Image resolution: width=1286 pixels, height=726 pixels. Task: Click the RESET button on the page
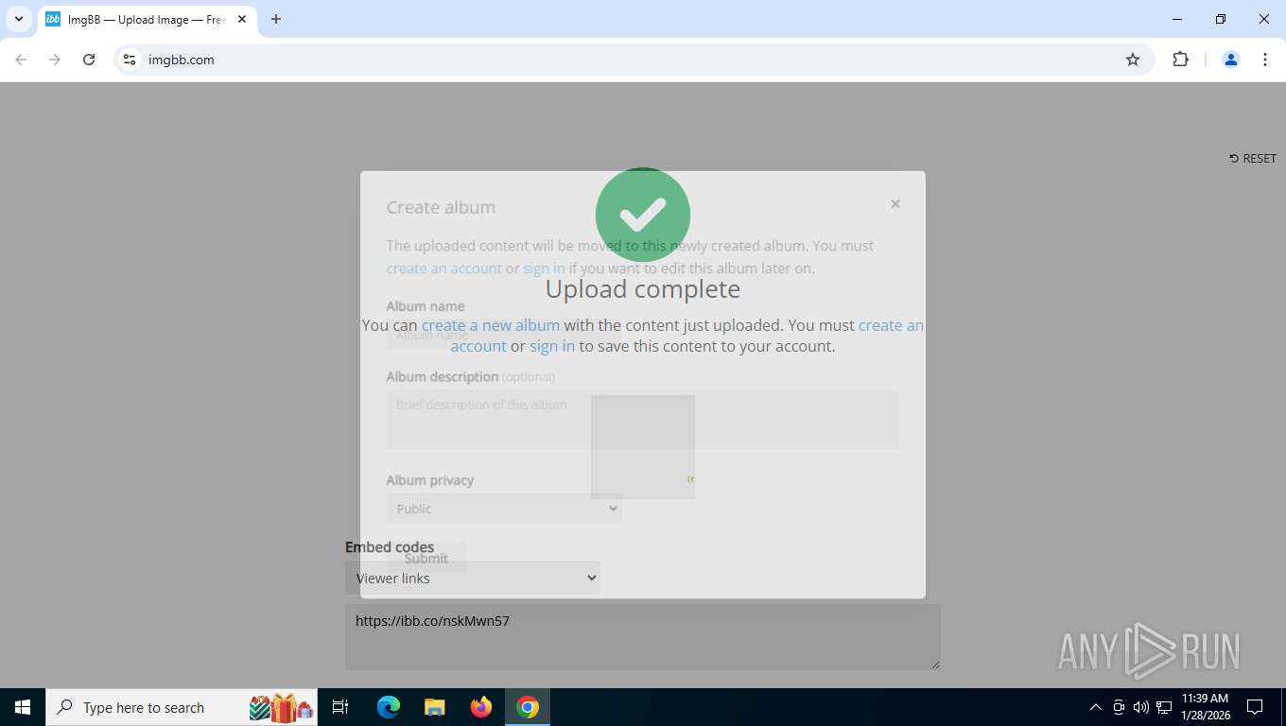click(1253, 159)
